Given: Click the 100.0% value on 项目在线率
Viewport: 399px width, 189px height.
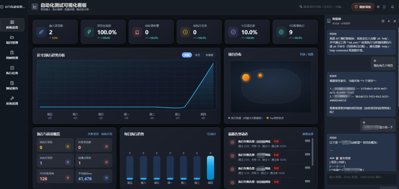Looking at the screenshot, I should (107, 32).
